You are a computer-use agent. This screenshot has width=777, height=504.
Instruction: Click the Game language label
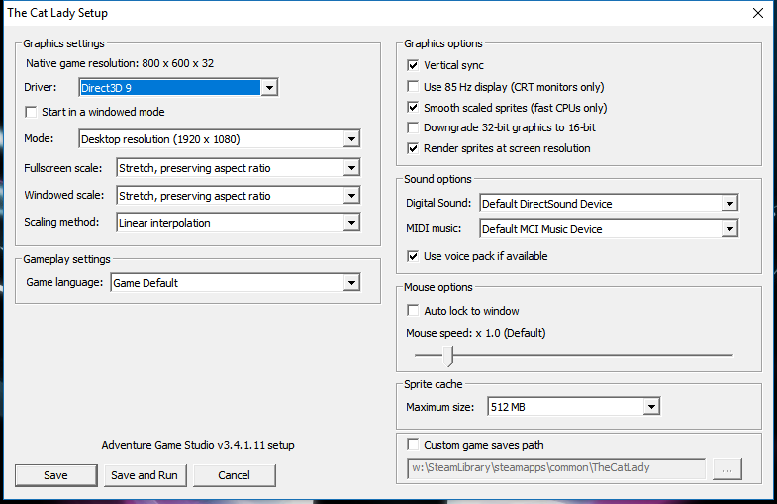(x=64, y=282)
